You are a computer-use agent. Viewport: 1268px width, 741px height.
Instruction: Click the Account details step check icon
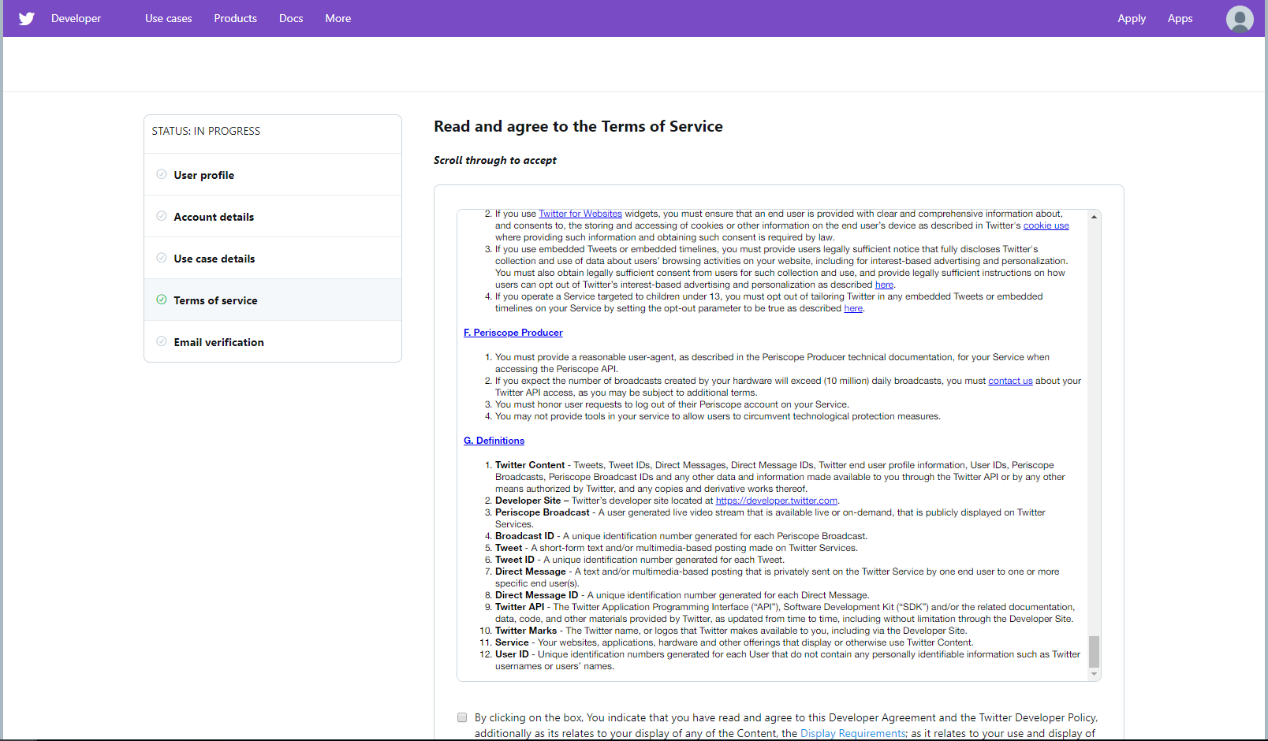[x=162, y=216]
